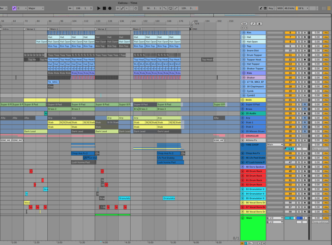
Task: Toggle the MIDI map mode
Action: click(x=280, y=8)
